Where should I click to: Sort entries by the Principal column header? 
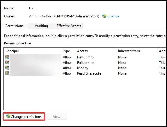click(x=32, y=51)
